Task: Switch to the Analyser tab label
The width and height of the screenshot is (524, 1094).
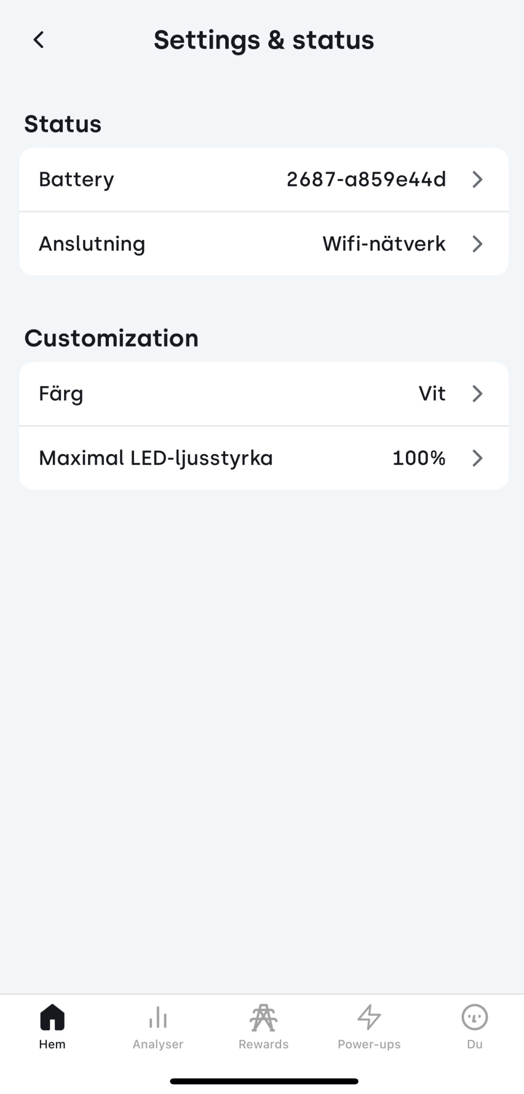Action: tap(158, 1044)
